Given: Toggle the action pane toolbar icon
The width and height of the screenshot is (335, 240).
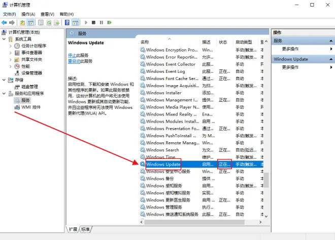Looking at the screenshot, I should click(75, 22).
